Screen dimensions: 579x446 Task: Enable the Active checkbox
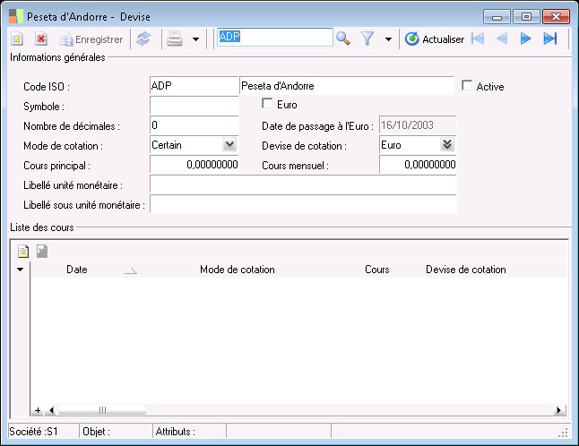467,85
